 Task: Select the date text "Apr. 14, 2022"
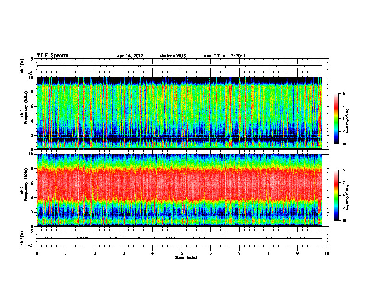(130, 56)
